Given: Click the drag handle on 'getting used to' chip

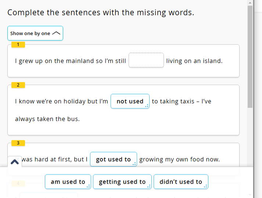Looking at the screenshot, I should pos(149,186).
